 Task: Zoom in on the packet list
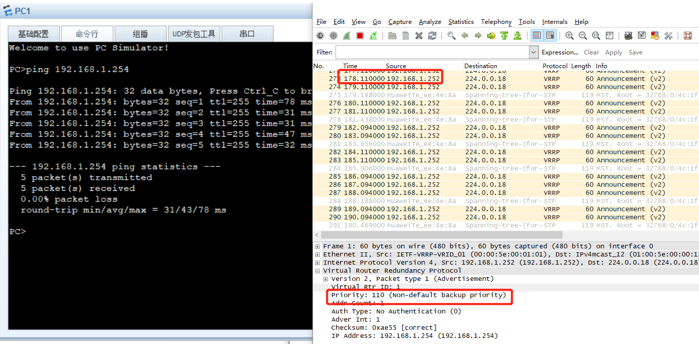click(x=570, y=35)
